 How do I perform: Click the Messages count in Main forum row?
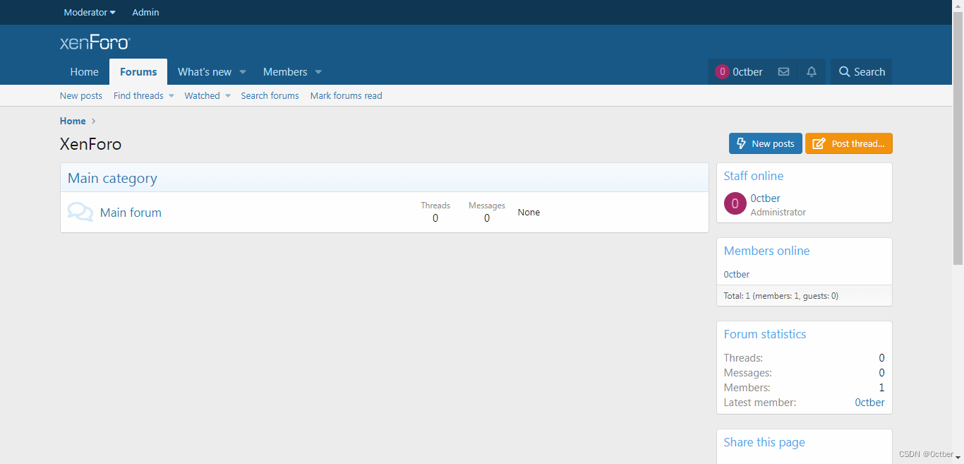point(487,218)
